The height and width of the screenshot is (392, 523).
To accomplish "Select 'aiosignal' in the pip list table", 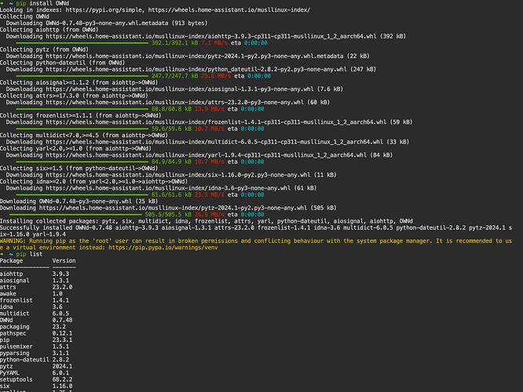I will (x=15, y=281).
